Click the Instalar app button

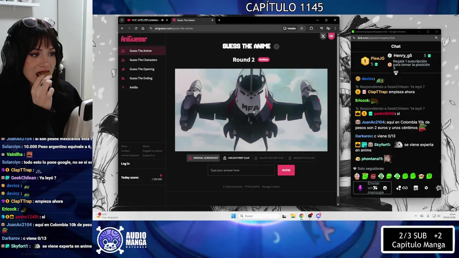[x=290, y=28]
